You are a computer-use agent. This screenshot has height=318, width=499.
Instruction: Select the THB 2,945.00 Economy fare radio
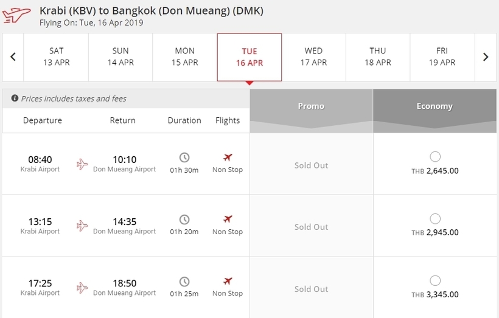pyautogui.click(x=435, y=219)
